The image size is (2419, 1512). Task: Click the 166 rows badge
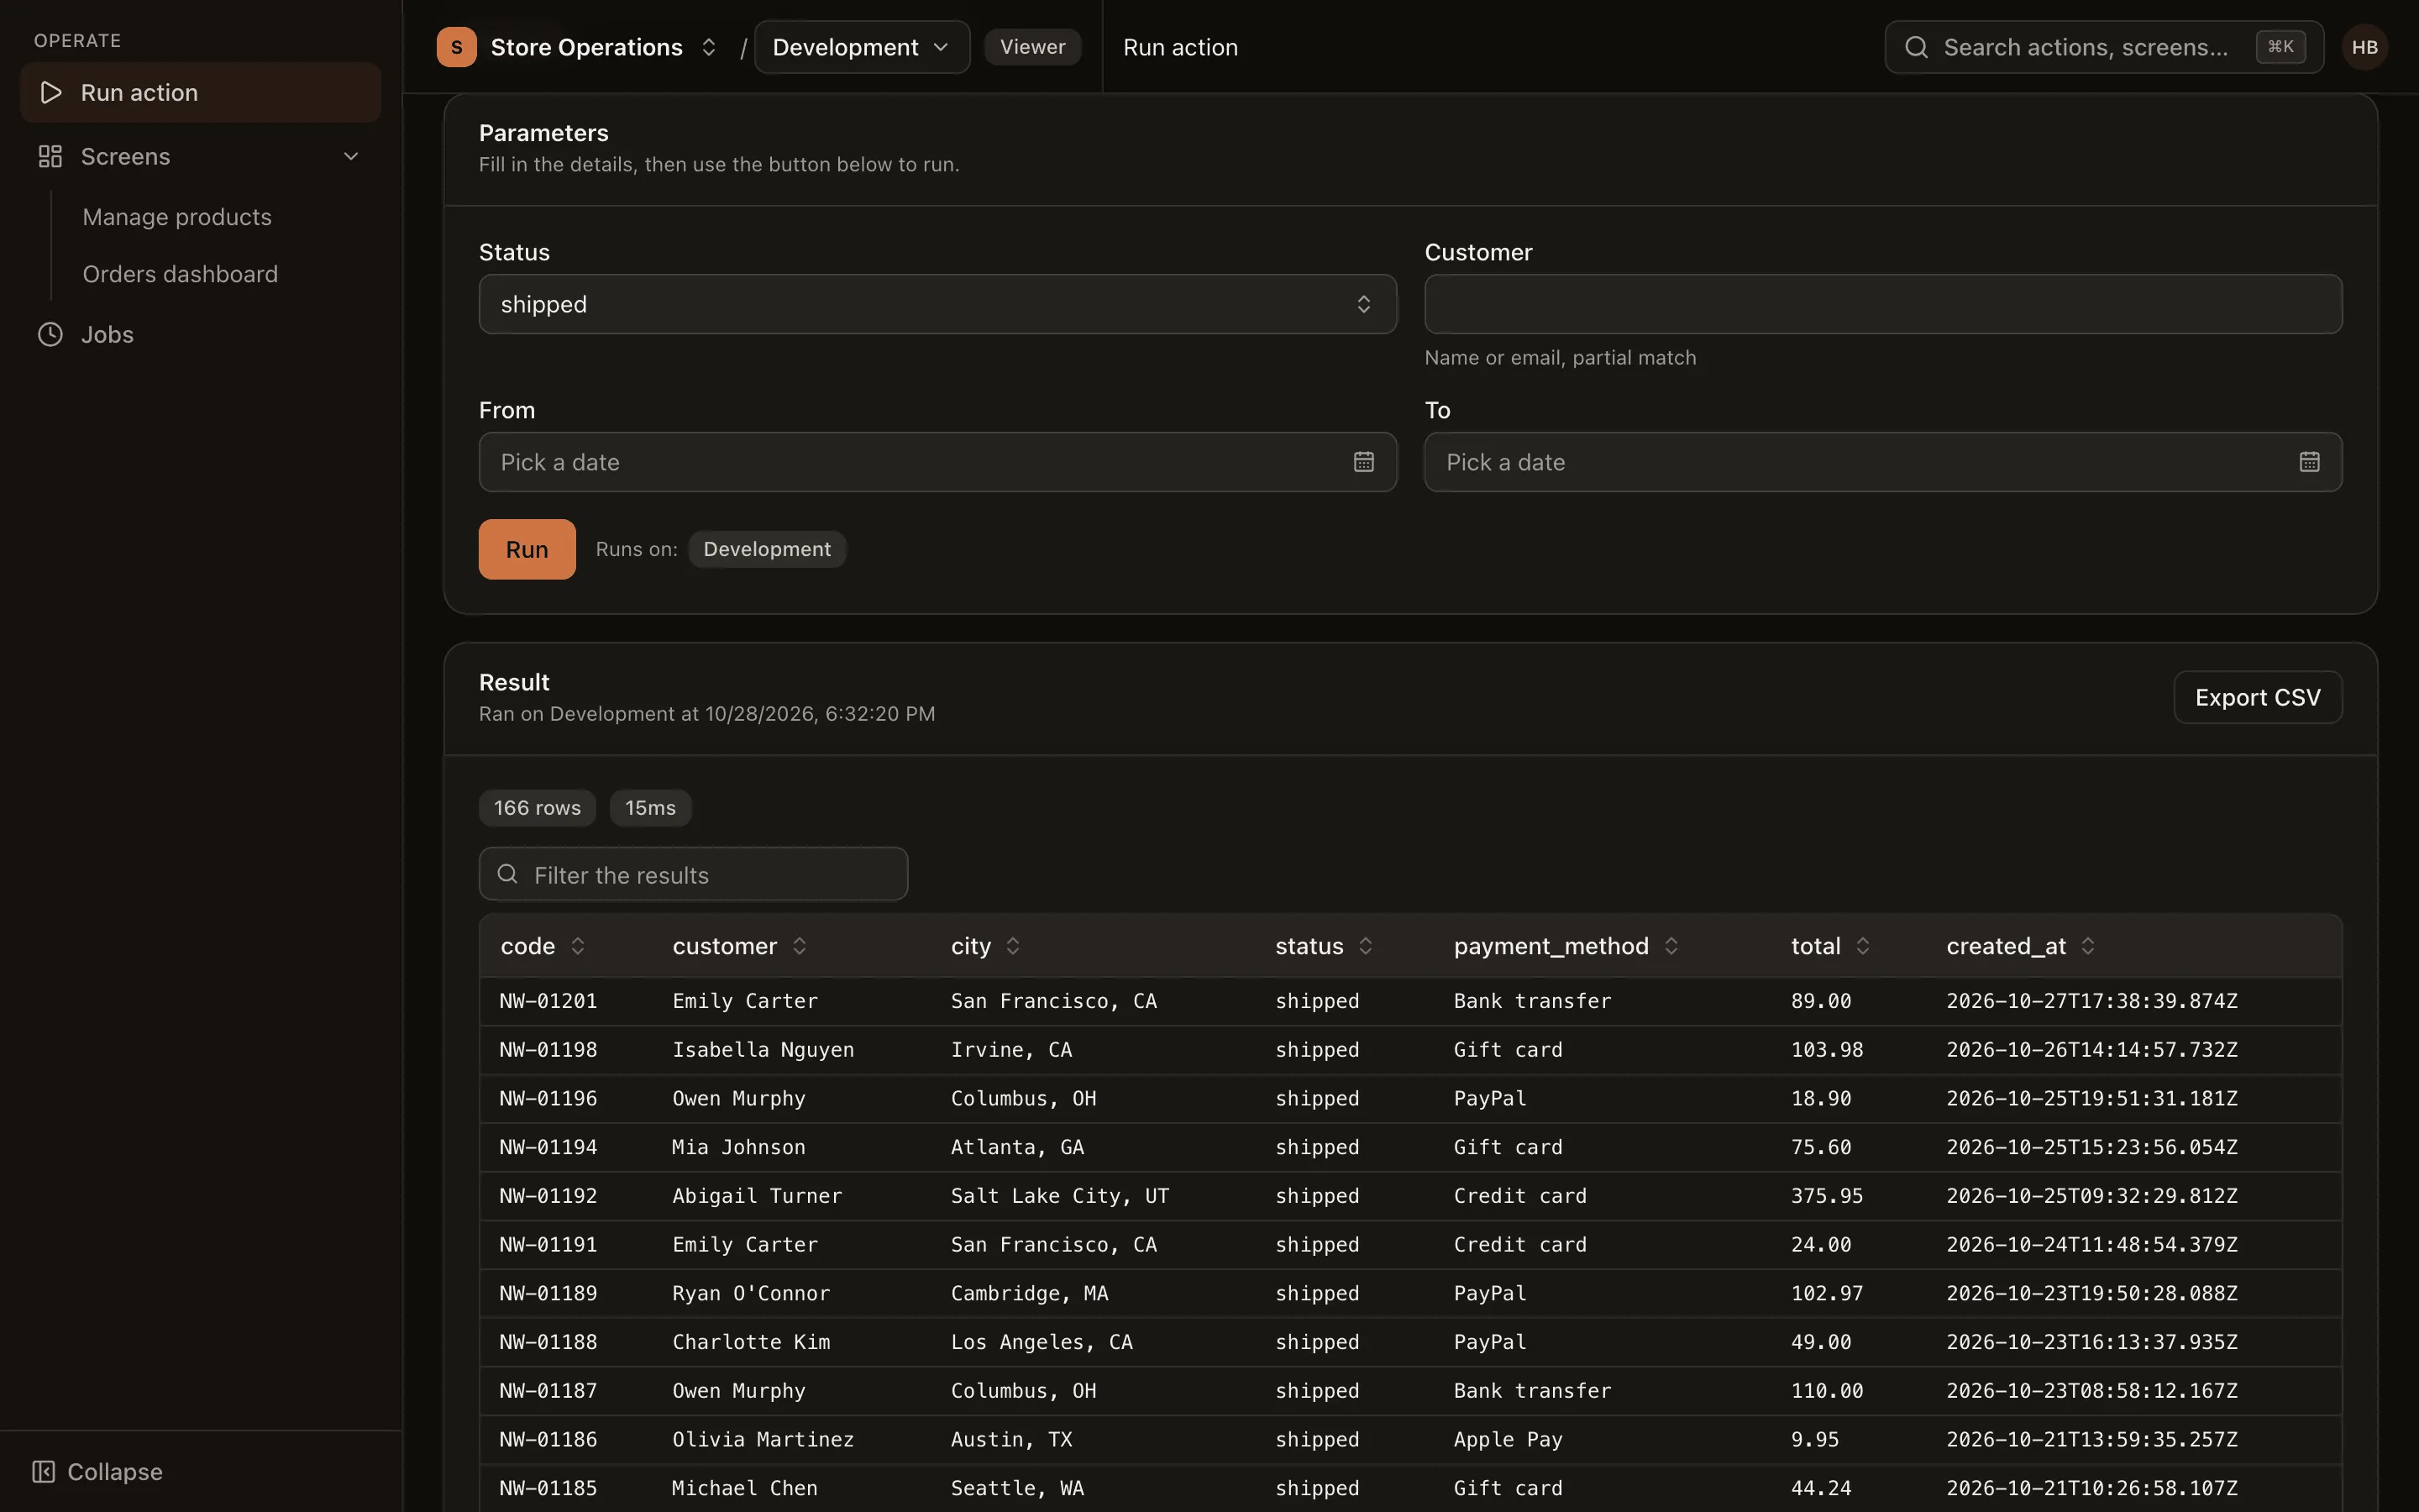coord(537,808)
